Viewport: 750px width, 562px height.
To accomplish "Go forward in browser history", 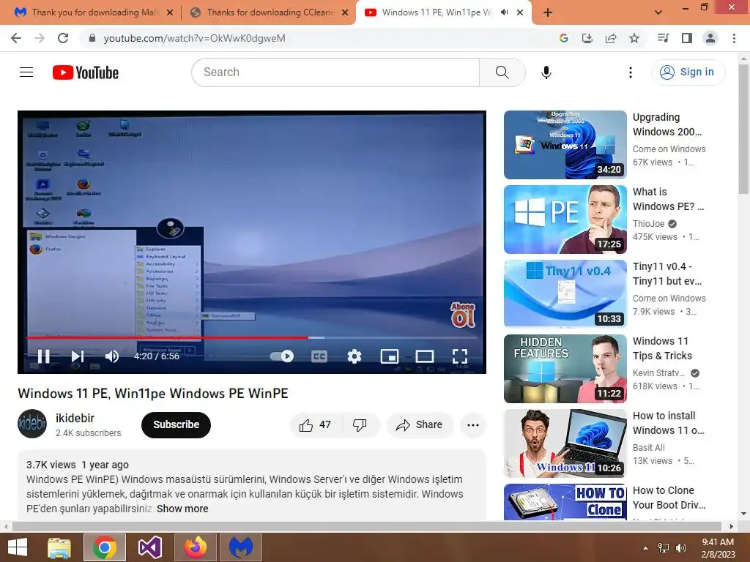I will tap(40, 38).
